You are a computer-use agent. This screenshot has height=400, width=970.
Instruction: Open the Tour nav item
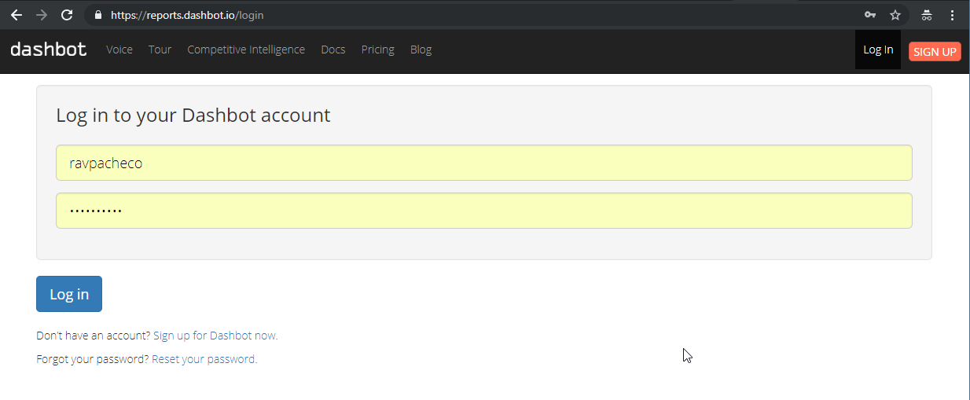click(x=160, y=50)
